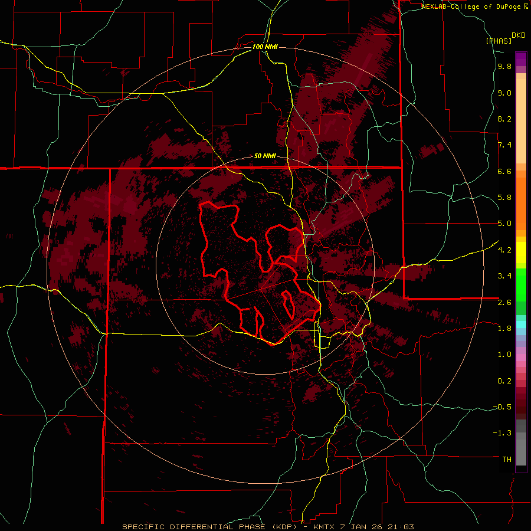
Task: Pick the yellow color bar segment
Action: pos(521,253)
